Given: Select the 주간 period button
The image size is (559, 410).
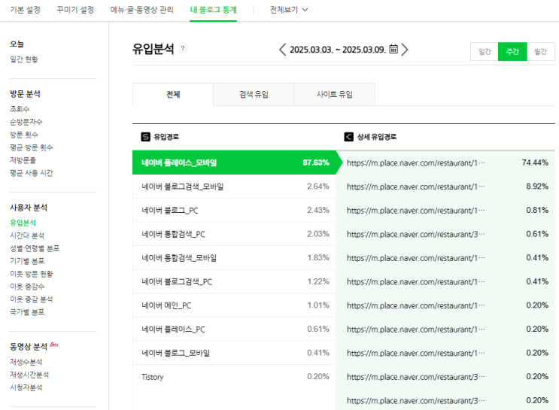Looking at the screenshot, I should [x=512, y=52].
